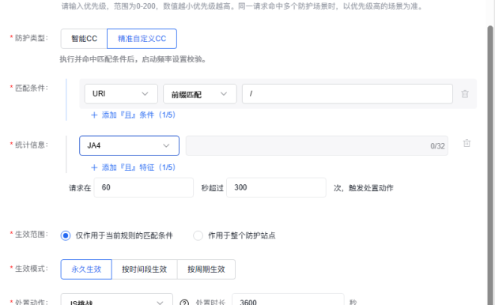Choose 永久生效 effect mode

pos(86,269)
